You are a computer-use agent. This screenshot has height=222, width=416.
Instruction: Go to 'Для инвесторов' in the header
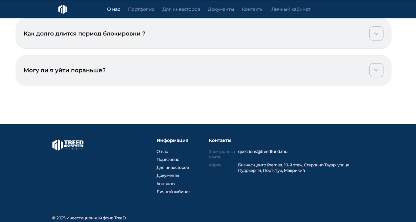coord(181,9)
